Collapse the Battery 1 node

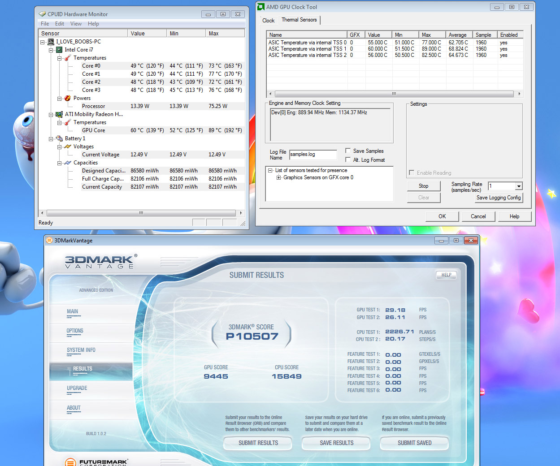[51, 139]
